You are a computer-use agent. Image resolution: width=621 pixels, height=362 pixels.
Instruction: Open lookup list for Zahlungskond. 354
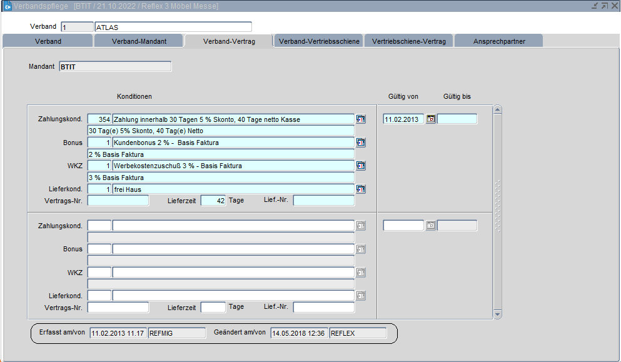pos(361,119)
